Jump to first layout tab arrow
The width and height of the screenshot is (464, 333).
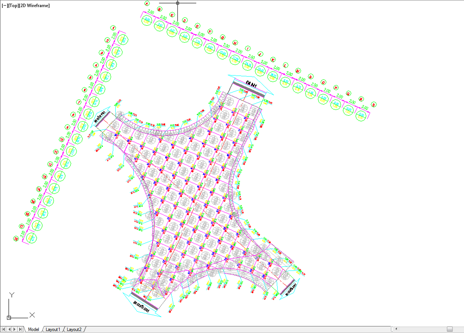[x=4, y=329]
